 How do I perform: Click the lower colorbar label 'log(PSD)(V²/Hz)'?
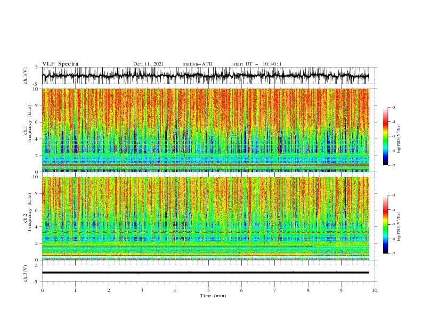pos(399,227)
